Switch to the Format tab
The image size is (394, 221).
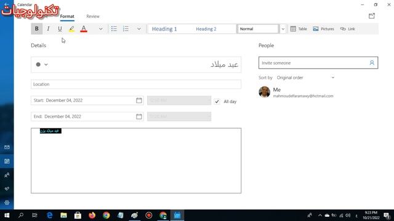tap(67, 17)
